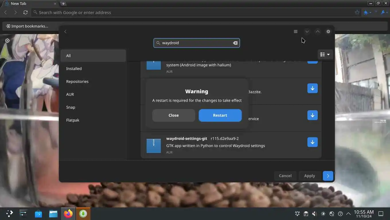
Task: Select the New Tab browser tab
Action: coord(30,3)
